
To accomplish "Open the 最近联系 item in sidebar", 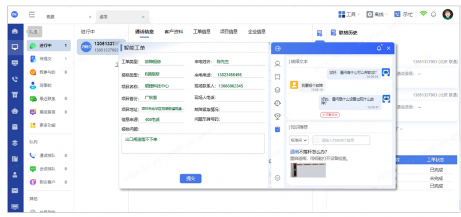I will [x=49, y=99].
